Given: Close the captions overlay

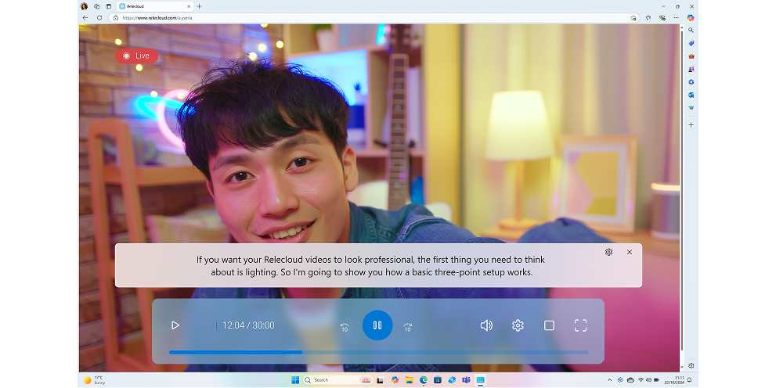Looking at the screenshot, I should [630, 252].
